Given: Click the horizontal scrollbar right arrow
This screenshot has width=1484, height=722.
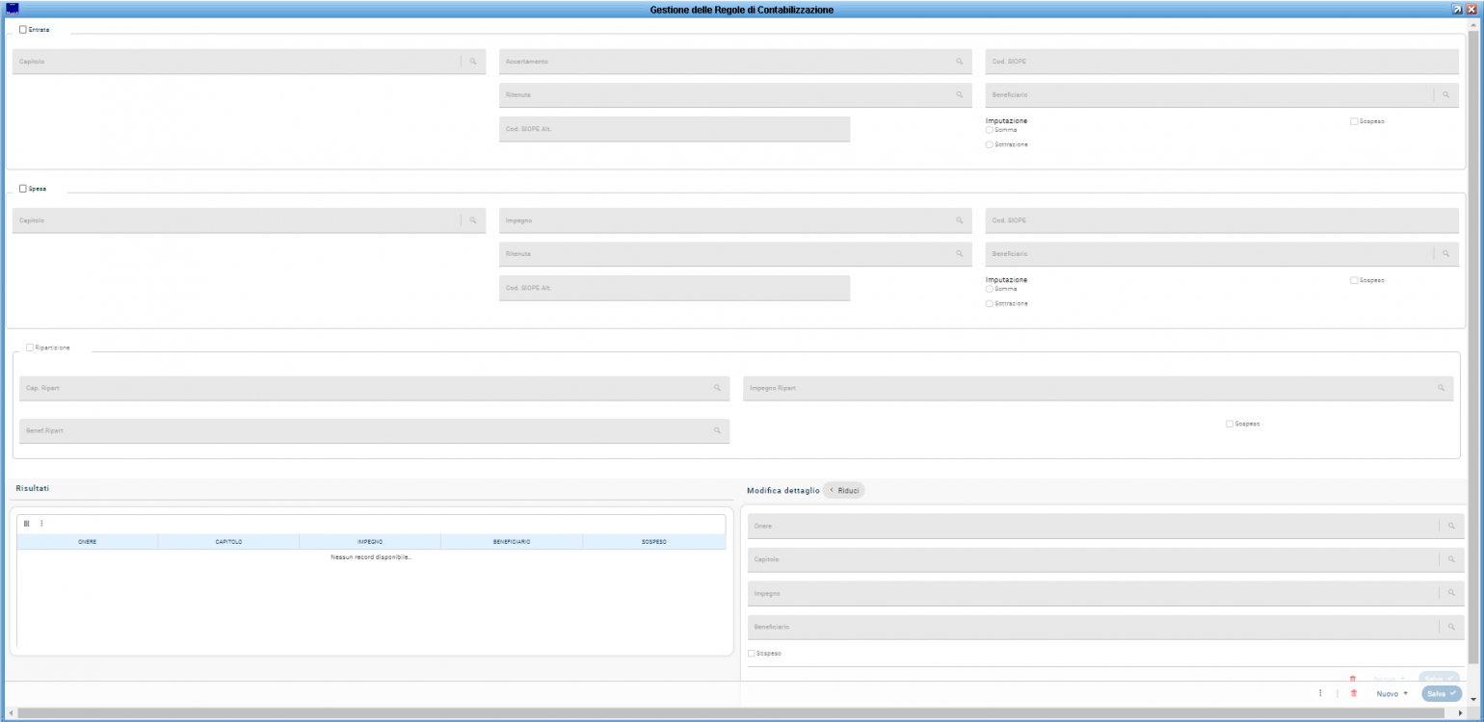Looking at the screenshot, I should tap(1460, 713).
